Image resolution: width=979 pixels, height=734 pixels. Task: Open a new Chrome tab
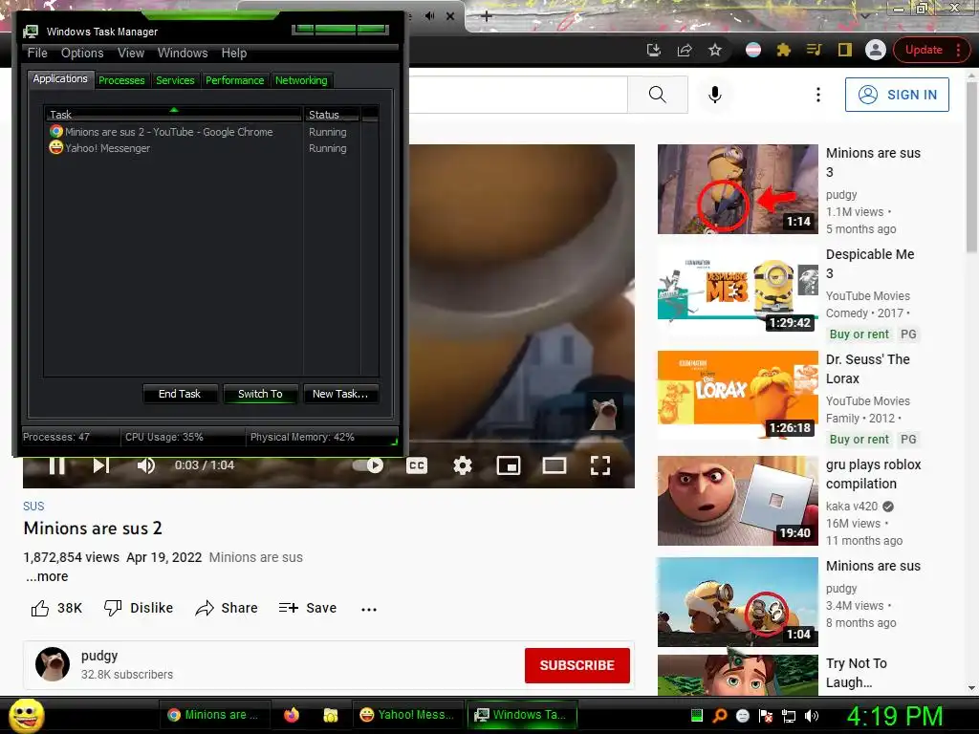487,16
